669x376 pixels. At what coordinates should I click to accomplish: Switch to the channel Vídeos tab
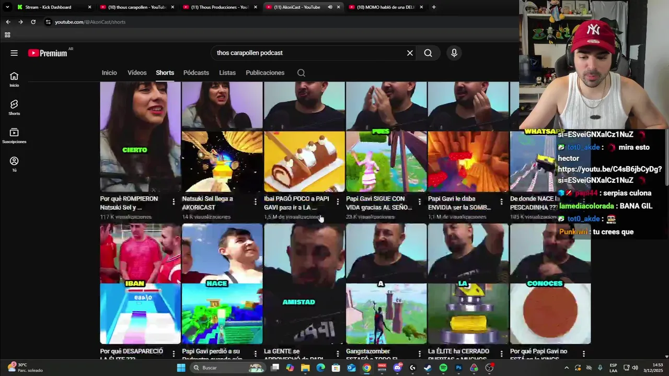point(137,73)
